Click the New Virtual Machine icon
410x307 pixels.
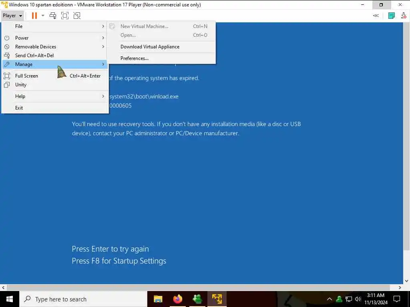pos(112,26)
